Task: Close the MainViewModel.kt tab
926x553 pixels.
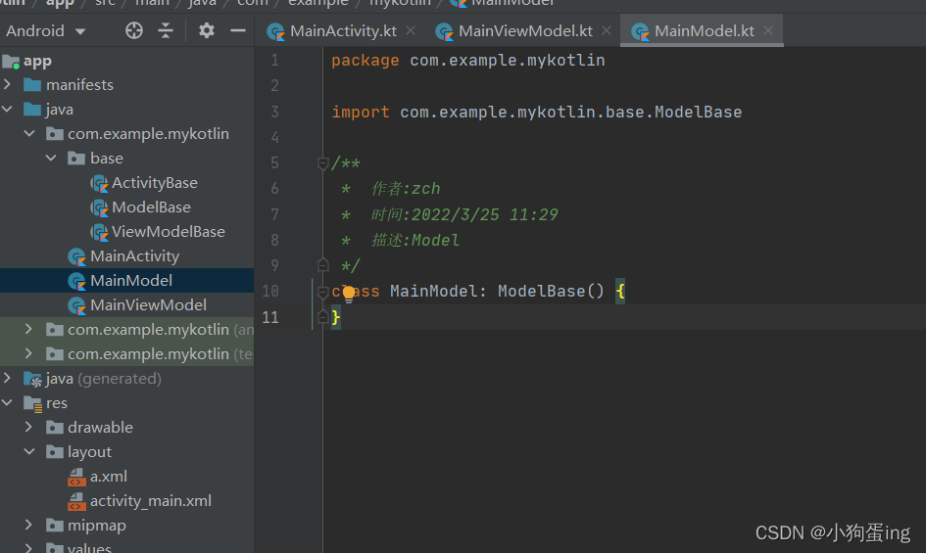Action: click(607, 30)
